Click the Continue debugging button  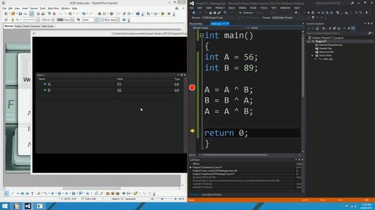pos(246,13)
